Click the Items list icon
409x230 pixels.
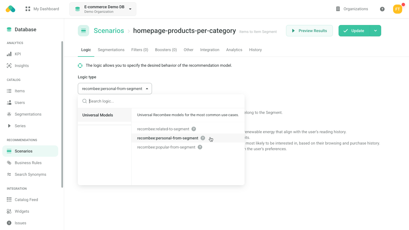pos(9,91)
